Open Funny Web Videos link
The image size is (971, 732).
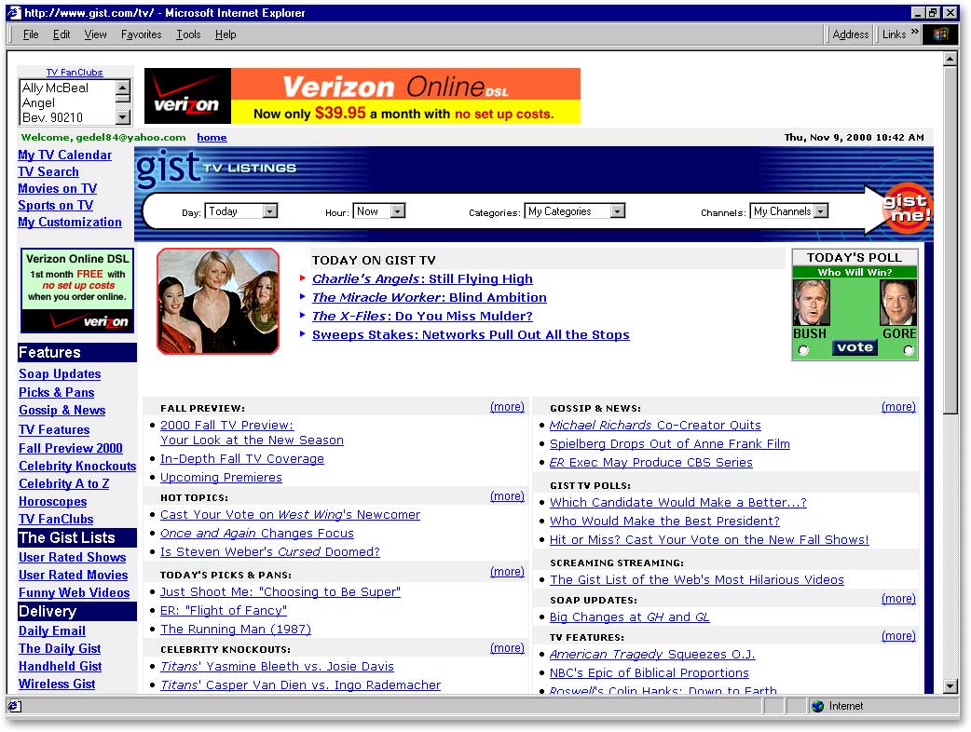point(75,592)
